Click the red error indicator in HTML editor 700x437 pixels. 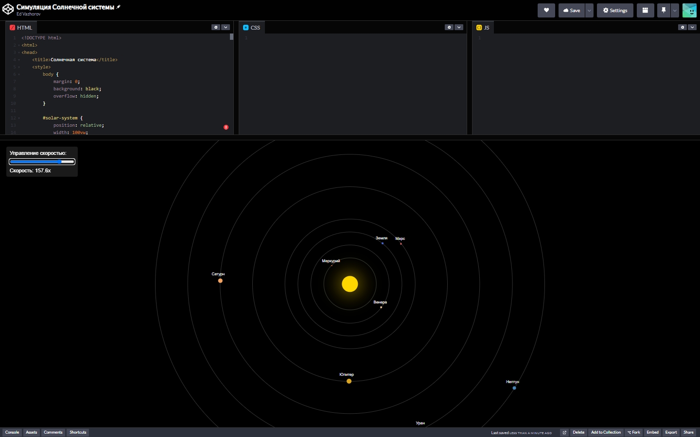coord(226,127)
